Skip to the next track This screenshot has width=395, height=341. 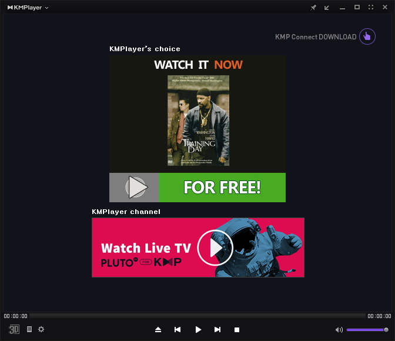(x=217, y=330)
